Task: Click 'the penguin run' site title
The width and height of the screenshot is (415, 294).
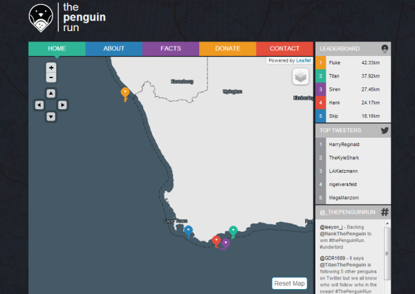Action: [84, 17]
